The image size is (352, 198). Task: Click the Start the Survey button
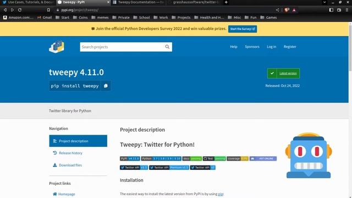point(243,29)
